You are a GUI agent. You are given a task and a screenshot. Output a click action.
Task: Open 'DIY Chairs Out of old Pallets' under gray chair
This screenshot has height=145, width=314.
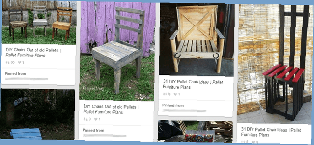coord(111,109)
